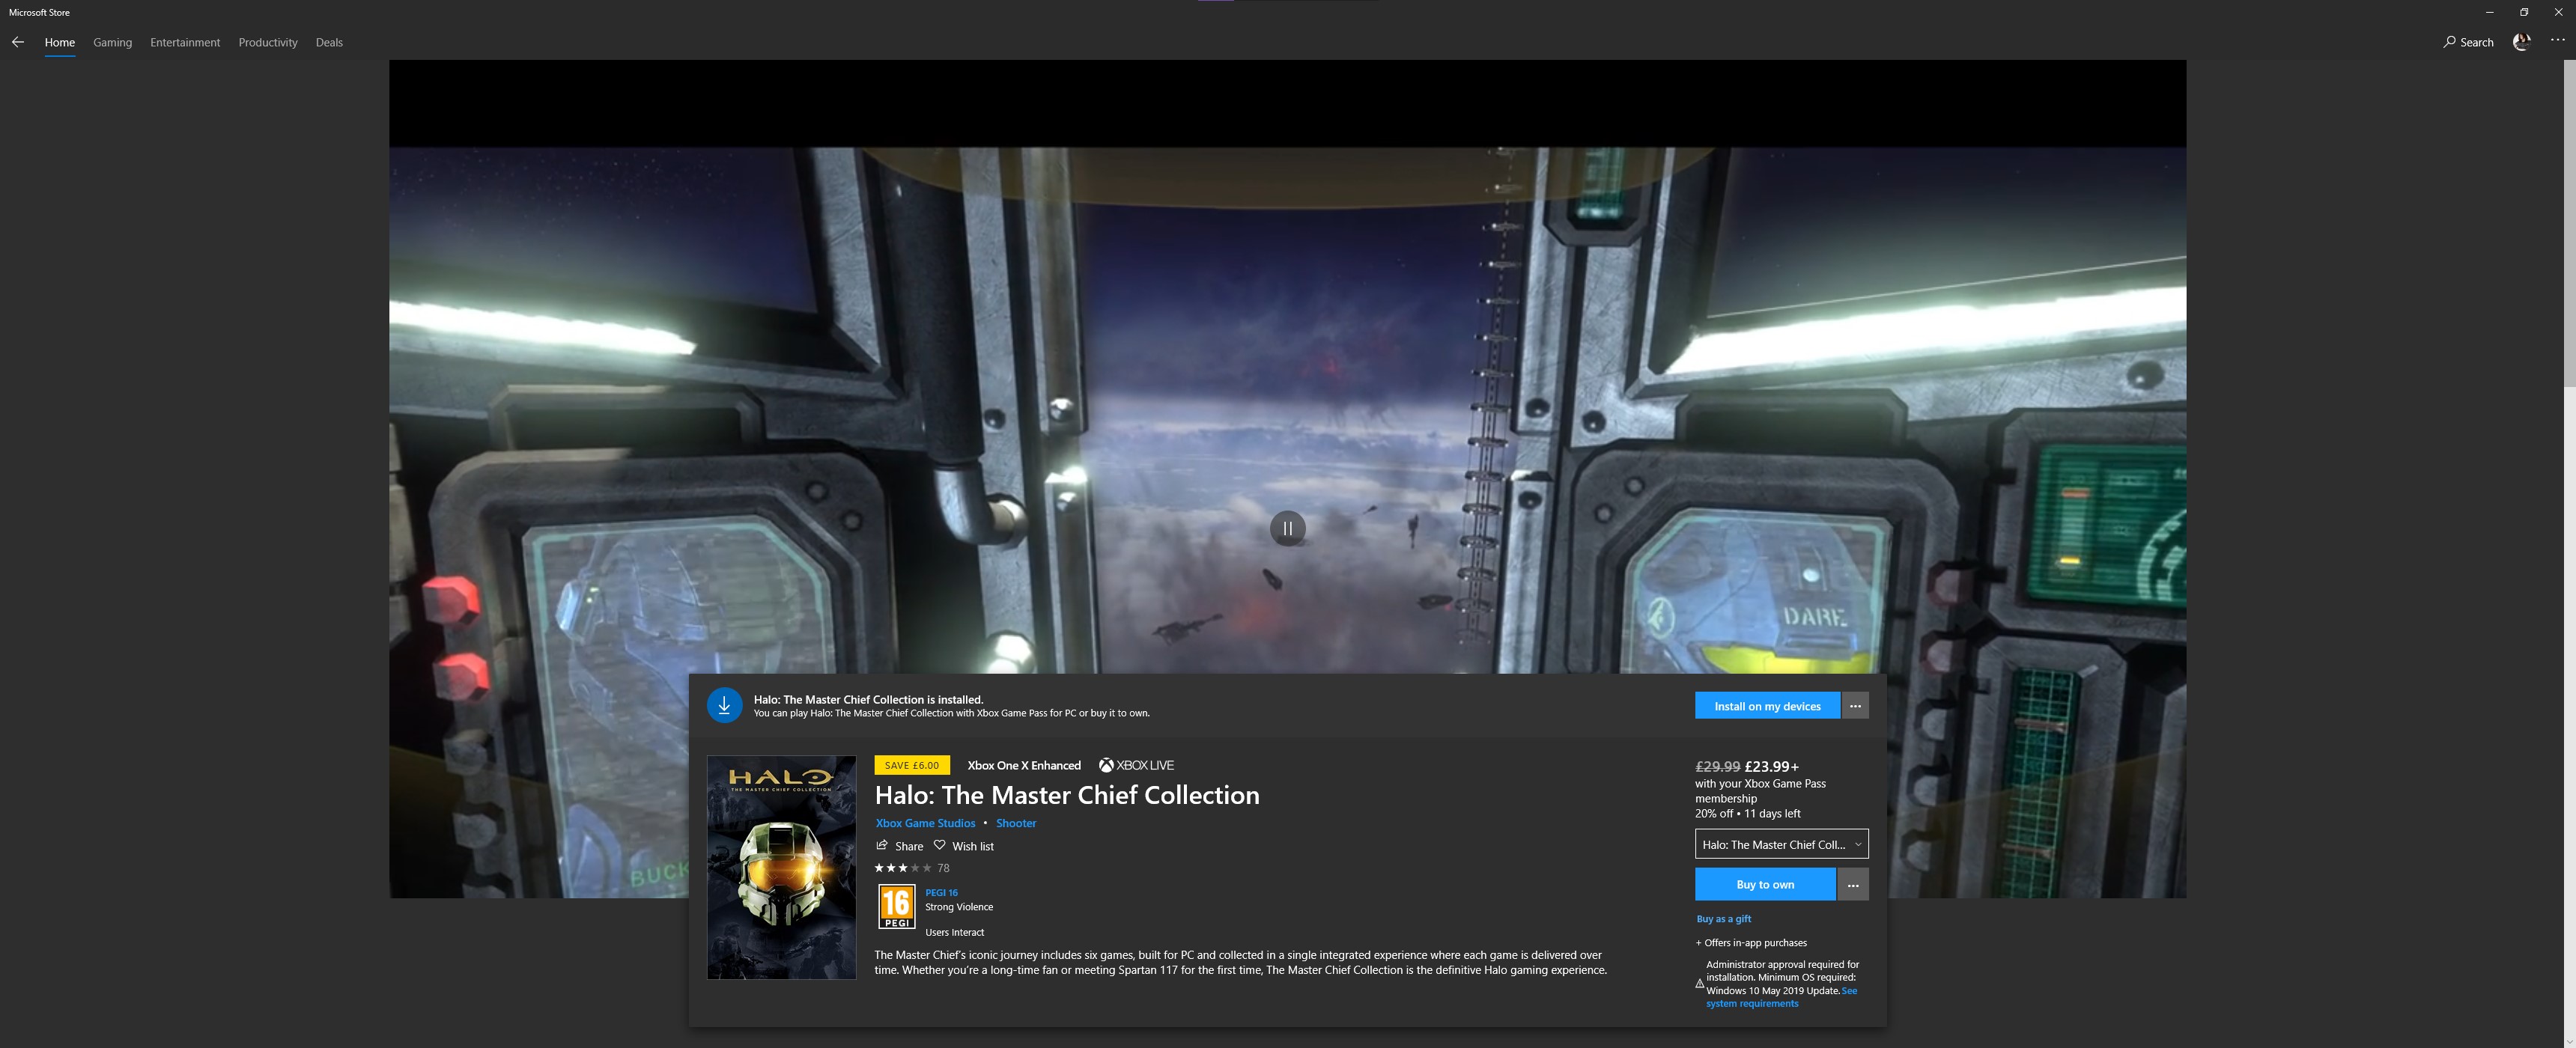Share this game page

pos(899,846)
